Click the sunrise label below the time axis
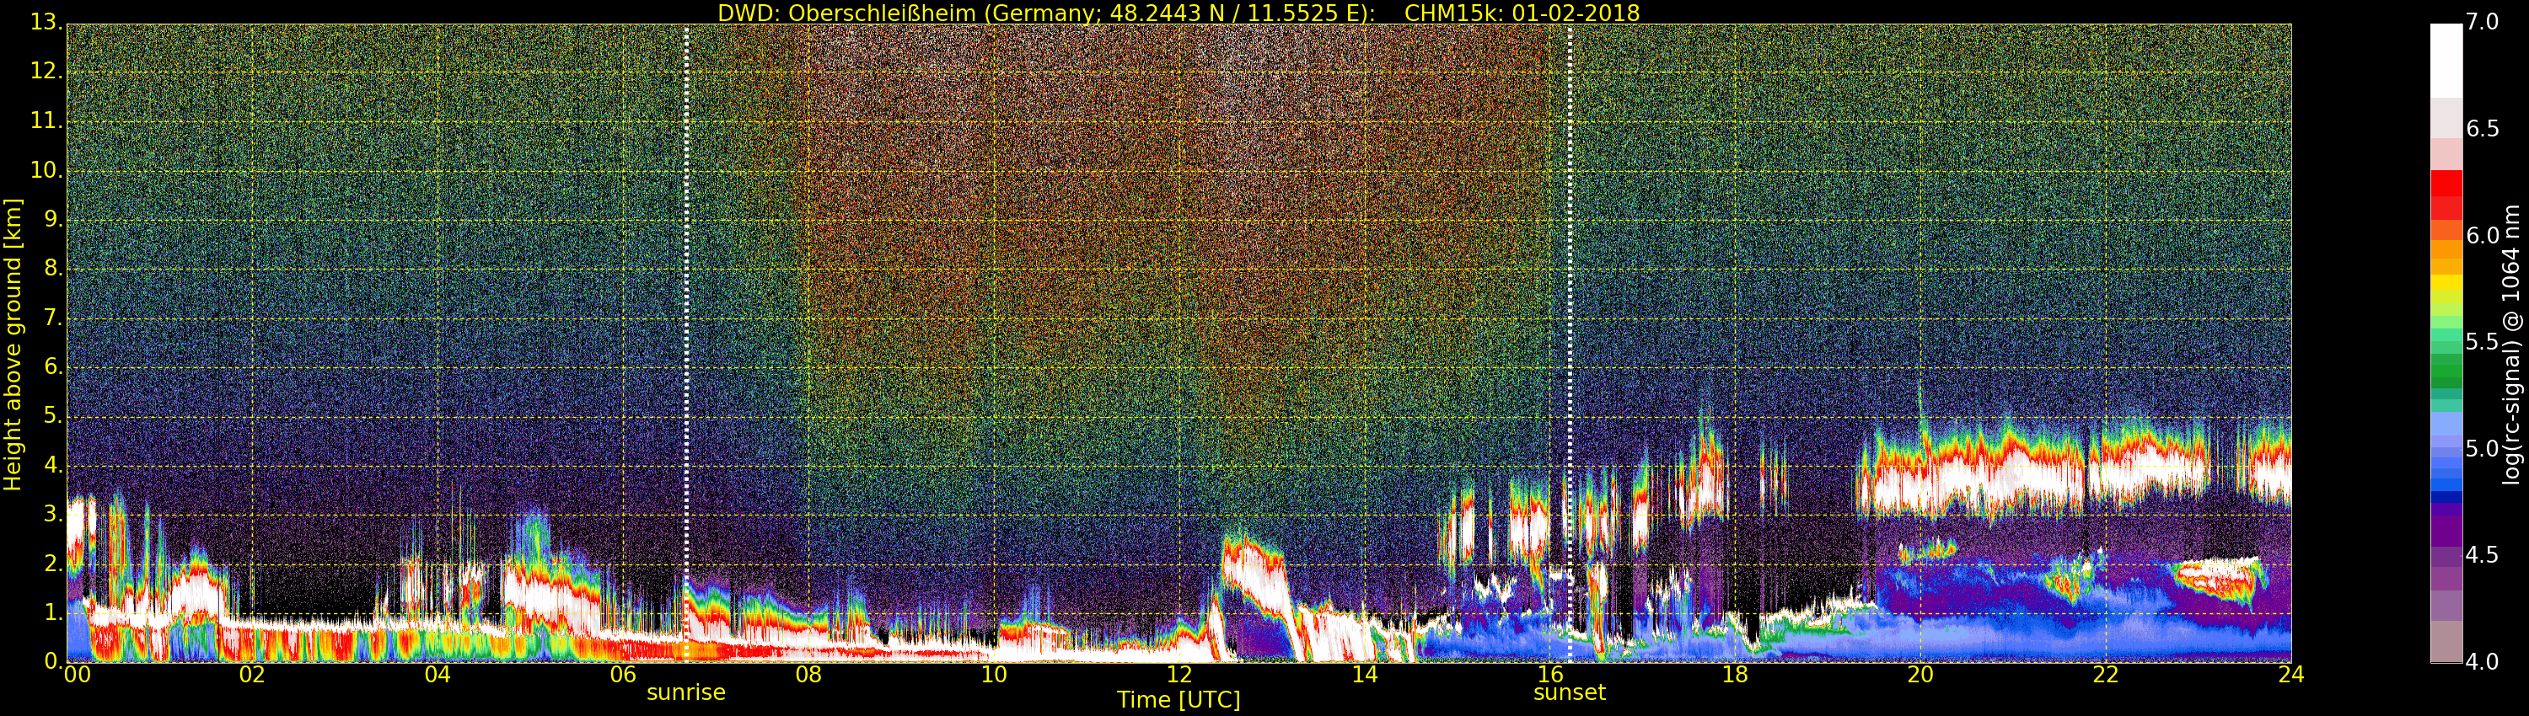 (x=685, y=692)
